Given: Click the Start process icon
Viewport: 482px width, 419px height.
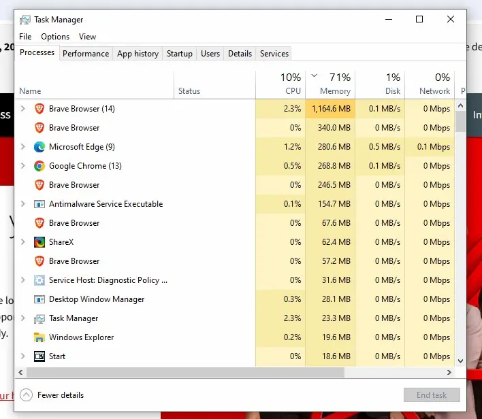Looking at the screenshot, I should coord(39,356).
